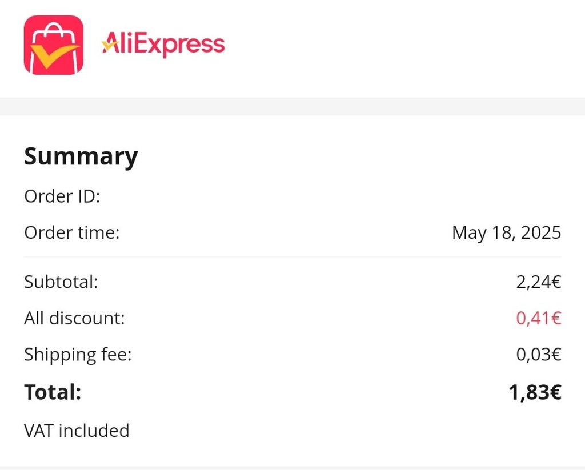
Task: Select the 0,03€ shipping fee amount
Action: pos(538,355)
